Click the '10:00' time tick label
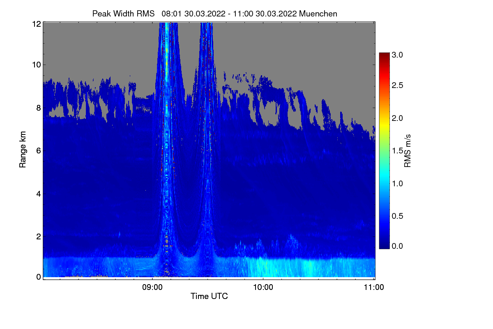The width and height of the screenshot is (493, 329). pyautogui.click(x=263, y=287)
